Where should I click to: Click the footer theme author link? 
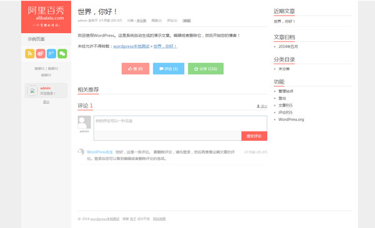point(133,219)
